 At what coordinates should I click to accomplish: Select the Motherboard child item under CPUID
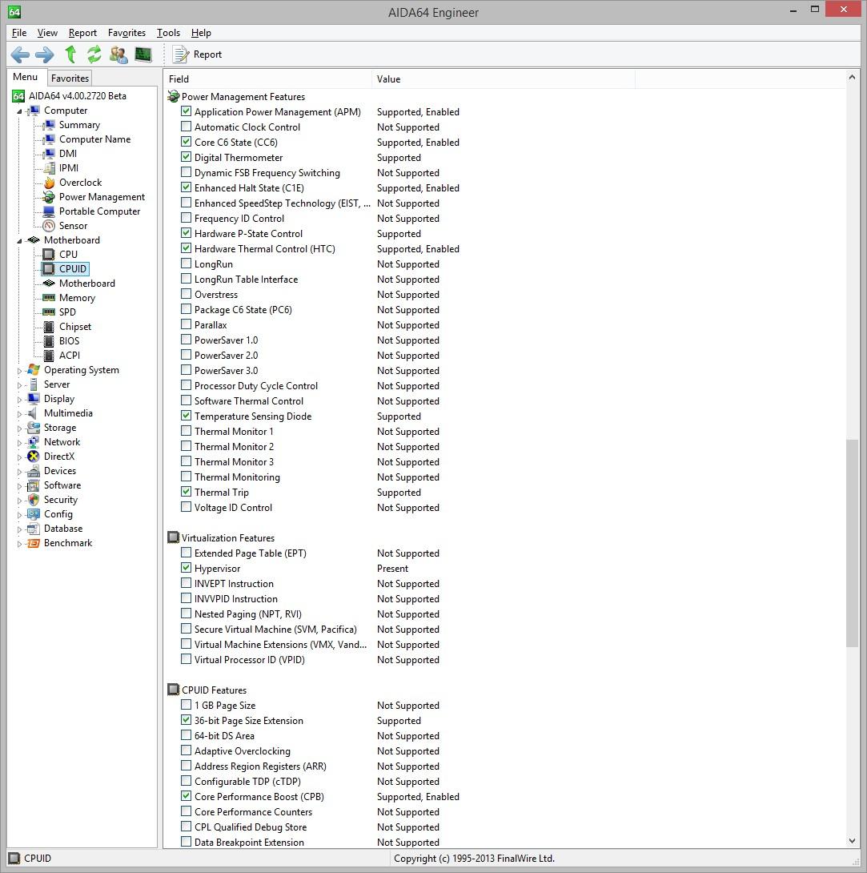pos(86,284)
